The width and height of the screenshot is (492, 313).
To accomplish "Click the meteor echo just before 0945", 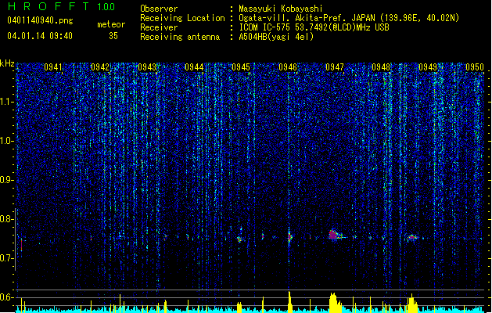I will [x=240, y=239].
